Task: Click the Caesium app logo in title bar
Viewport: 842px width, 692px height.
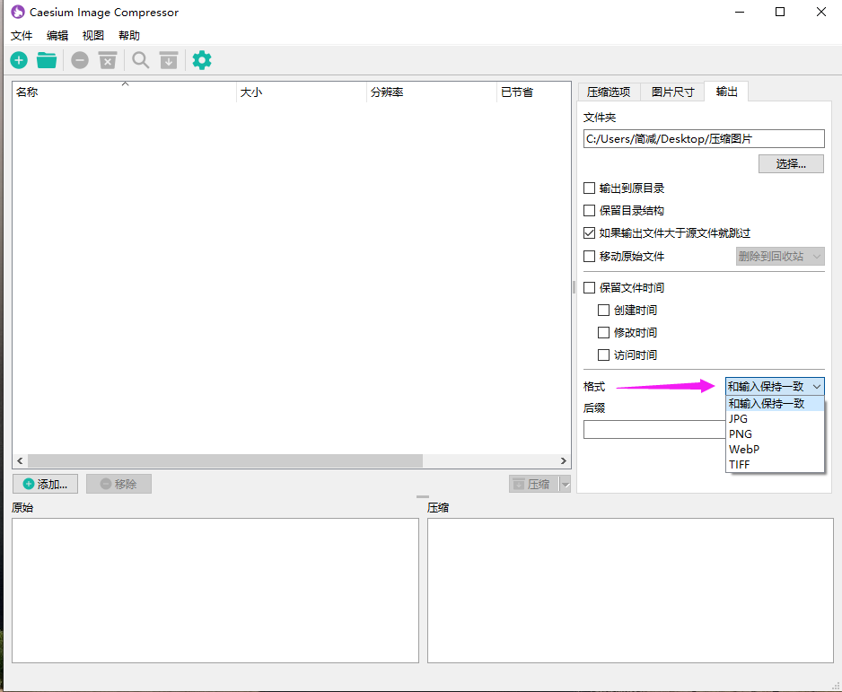Action: (x=17, y=13)
